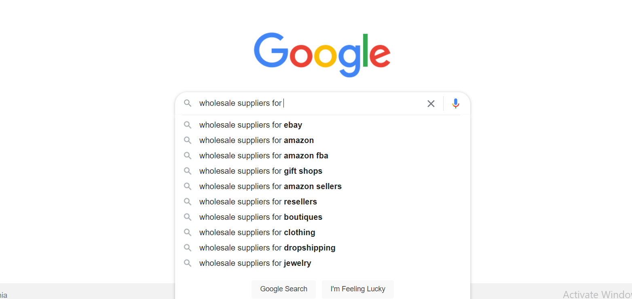
Task: Select suggestion wholesale suppliers for amazon
Action: pyautogui.click(x=323, y=140)
